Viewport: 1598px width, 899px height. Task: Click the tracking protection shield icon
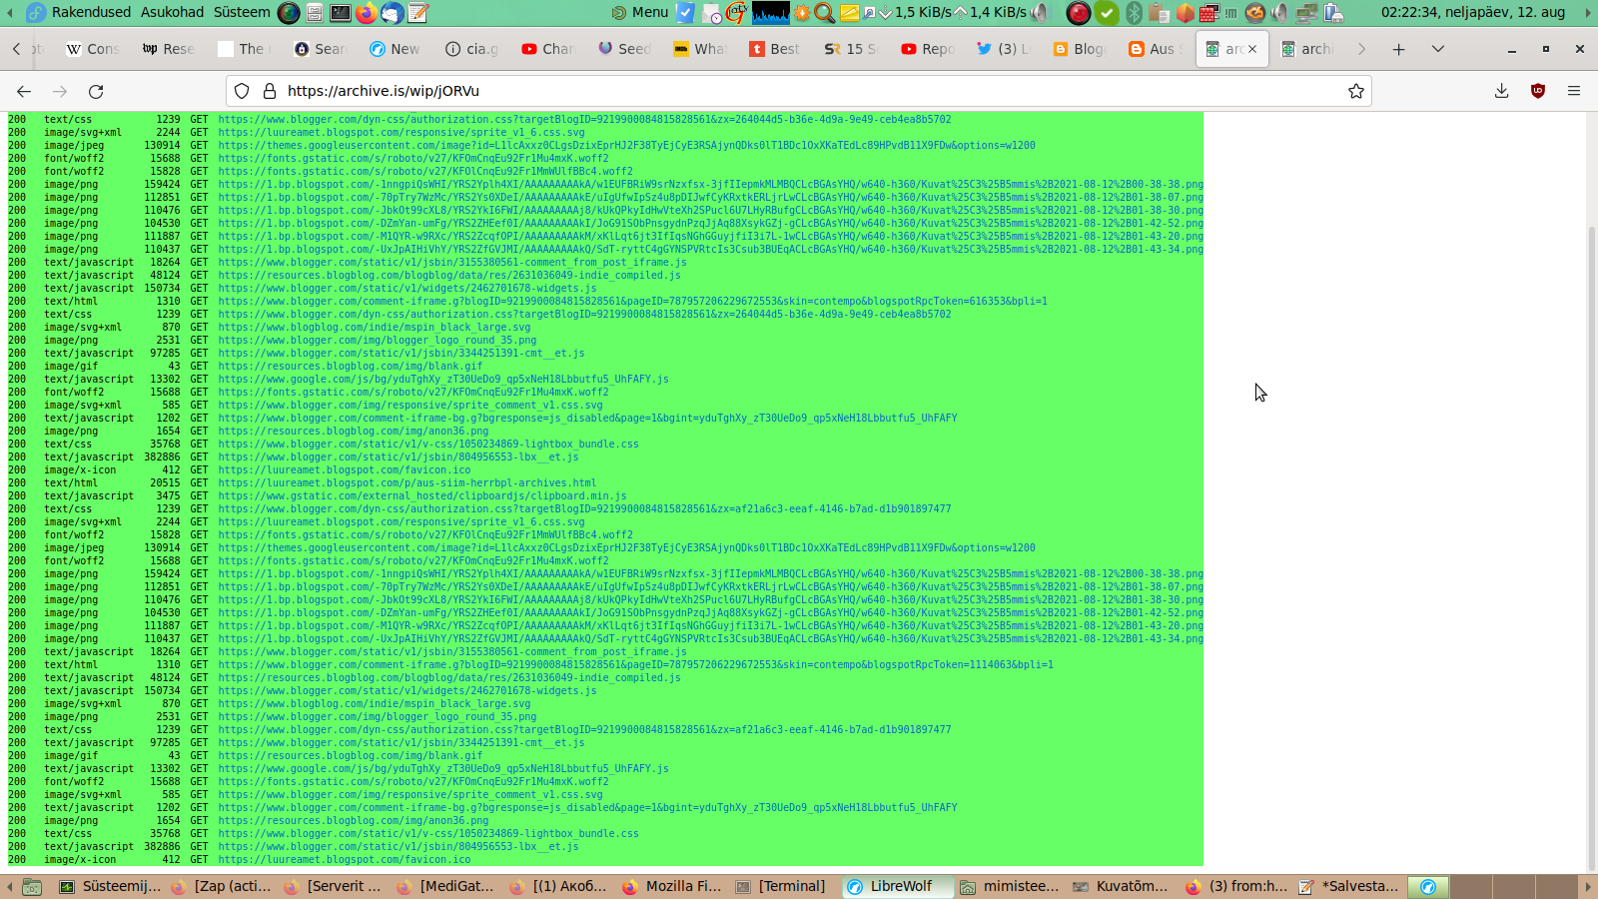tap(242, 91)
